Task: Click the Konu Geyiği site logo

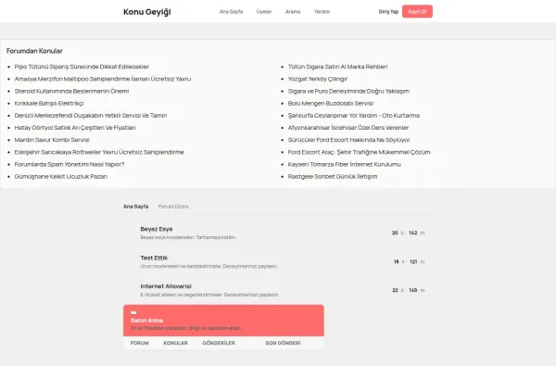Action: 146,12
